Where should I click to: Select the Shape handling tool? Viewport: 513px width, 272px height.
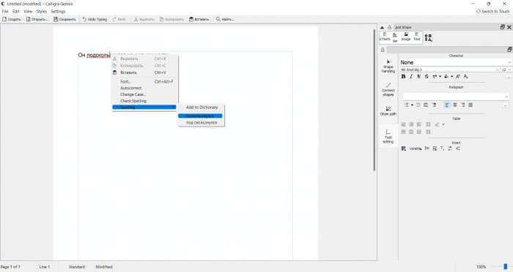click(388, 67)
